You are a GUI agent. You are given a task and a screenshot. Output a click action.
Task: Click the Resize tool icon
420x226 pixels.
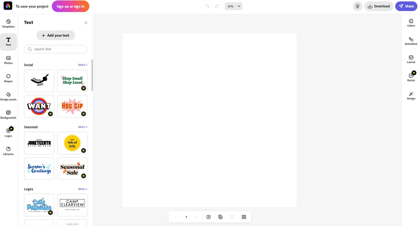point(411,76)
